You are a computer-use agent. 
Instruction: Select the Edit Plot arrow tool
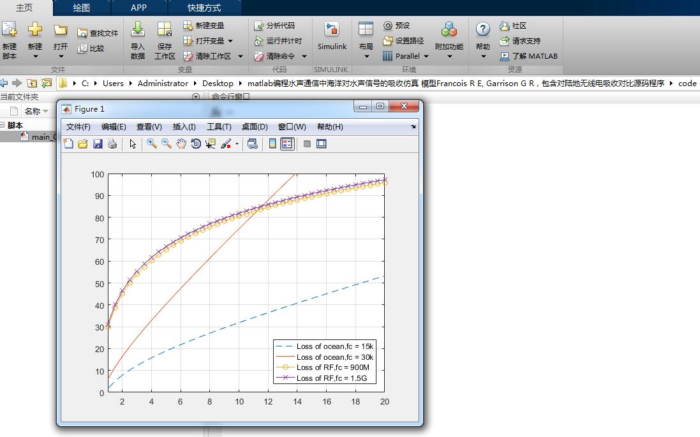[x=133, y=144]
